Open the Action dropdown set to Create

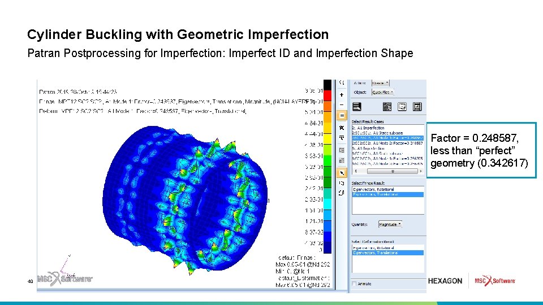[x=380, y=83]
